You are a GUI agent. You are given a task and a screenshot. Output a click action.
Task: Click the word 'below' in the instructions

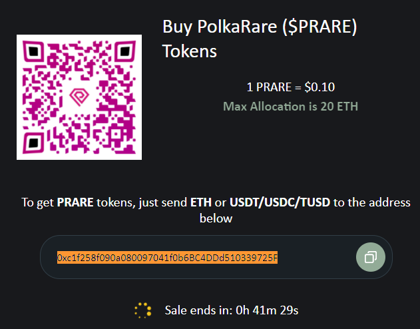(x=216, y=218)
